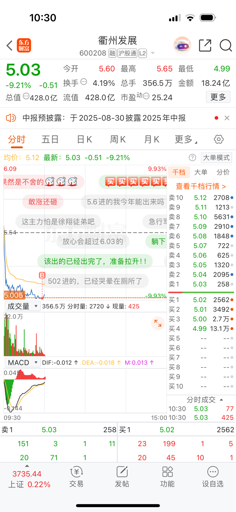Open 成交量 indicator dropdown
This screenshot has width=236, height=512.
pos(22,306)
